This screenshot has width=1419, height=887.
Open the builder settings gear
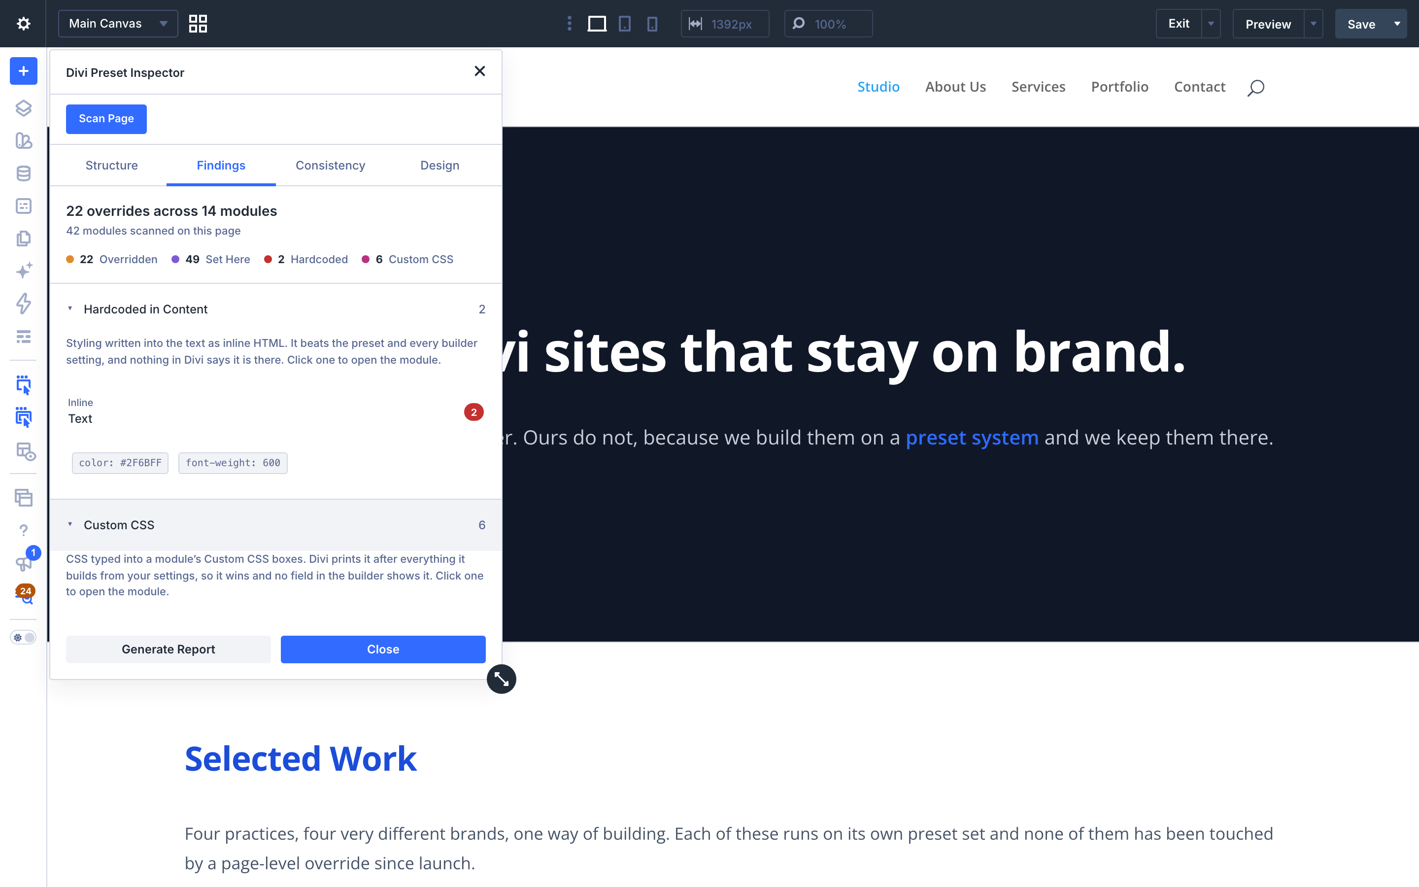24,24
